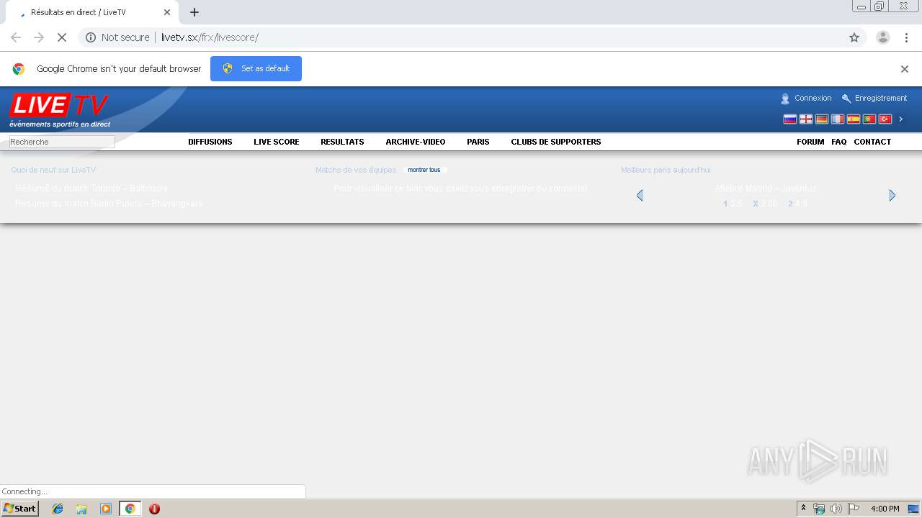
Task: Open the ARCHIVE-VIDEO menu
Action: pyautogui.click(x=416, y=142)
